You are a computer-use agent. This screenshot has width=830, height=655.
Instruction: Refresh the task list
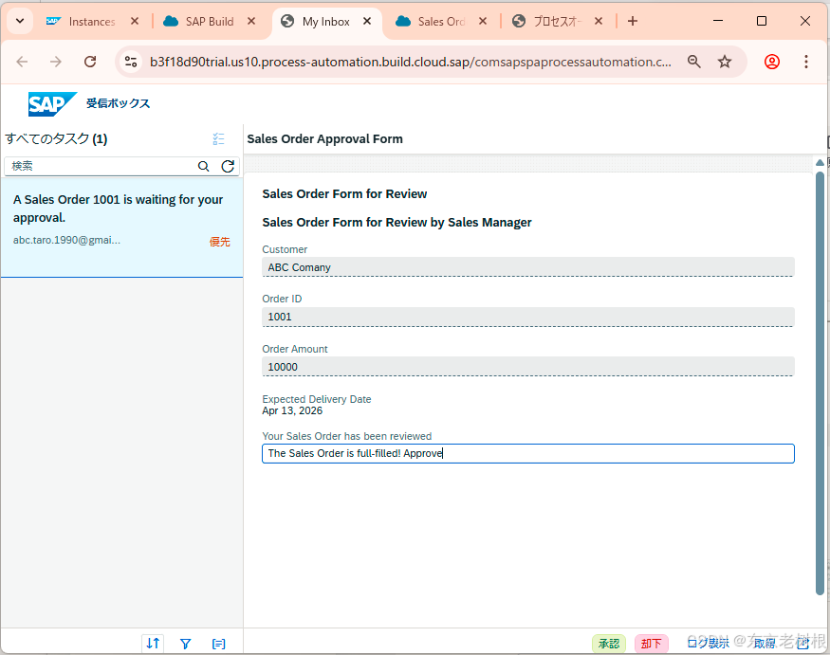(228, 166)
